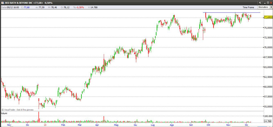The width and height of the screenshot is (273, 127).
Task: Click the '65,0000' price axis label
Action: (x=268, y=67)
